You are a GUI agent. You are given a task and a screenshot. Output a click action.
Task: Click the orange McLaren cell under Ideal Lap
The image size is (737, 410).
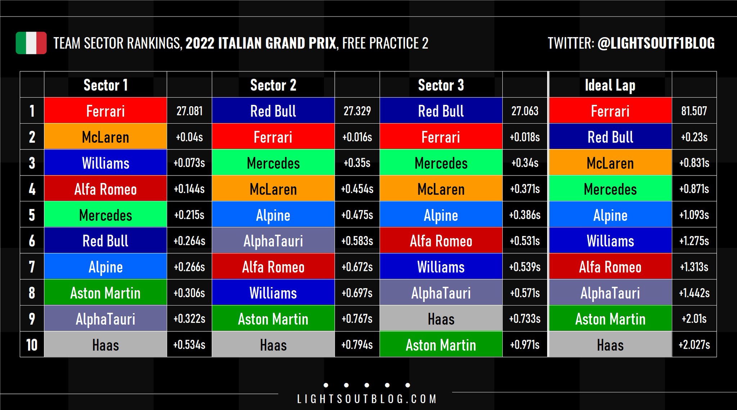click(610, 163)
